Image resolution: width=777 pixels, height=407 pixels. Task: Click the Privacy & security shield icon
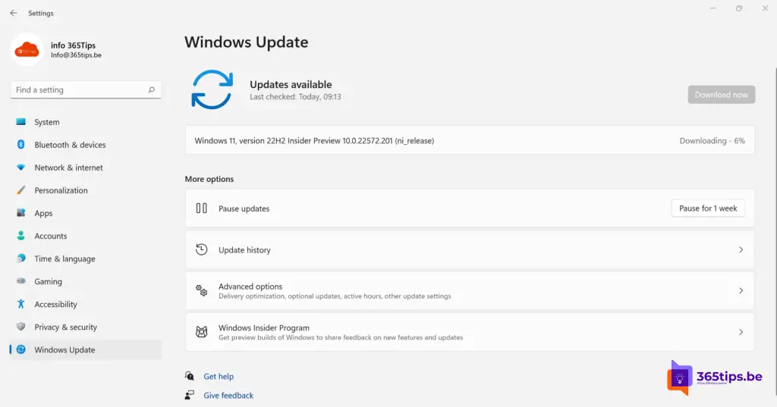tap(20, 327)
